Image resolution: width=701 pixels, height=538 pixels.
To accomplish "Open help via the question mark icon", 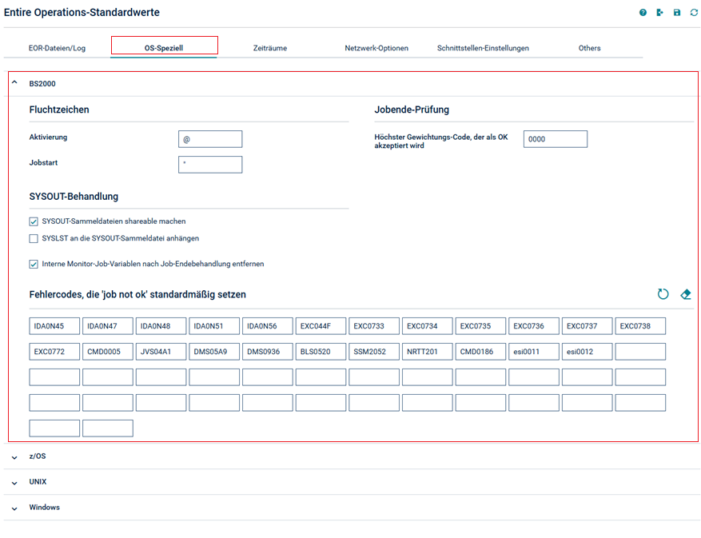I will coord(643,13).
